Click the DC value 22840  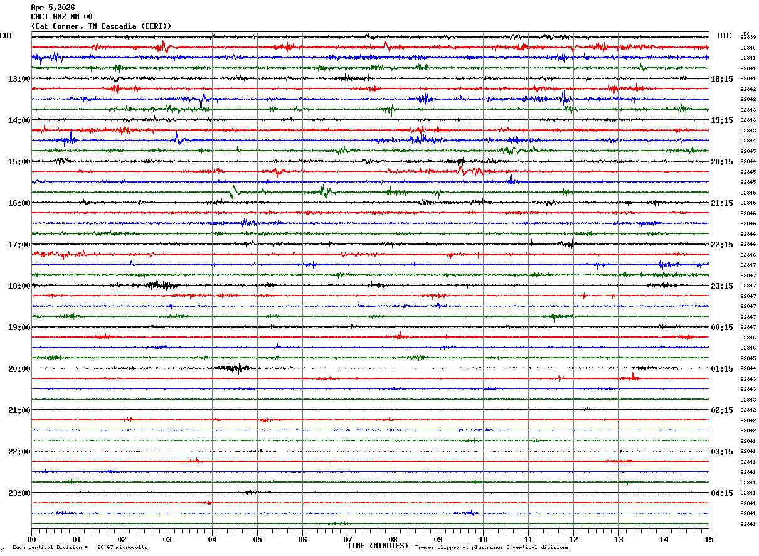(x=748, y=48)
